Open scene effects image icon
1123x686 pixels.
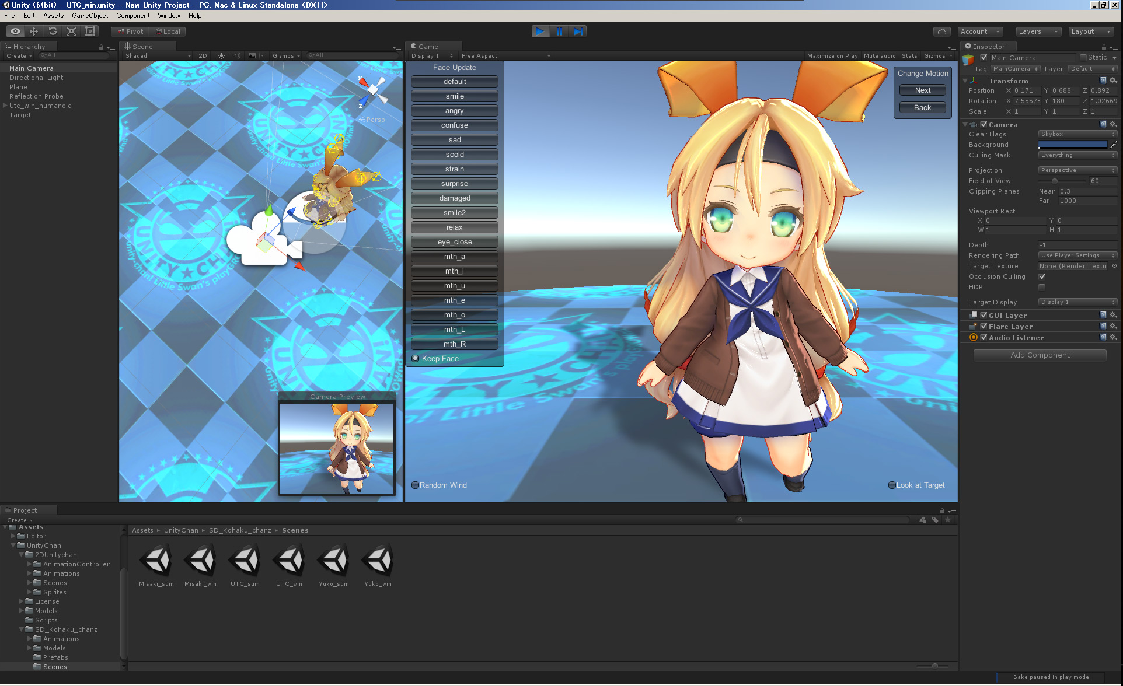click(x=252, y=56)
